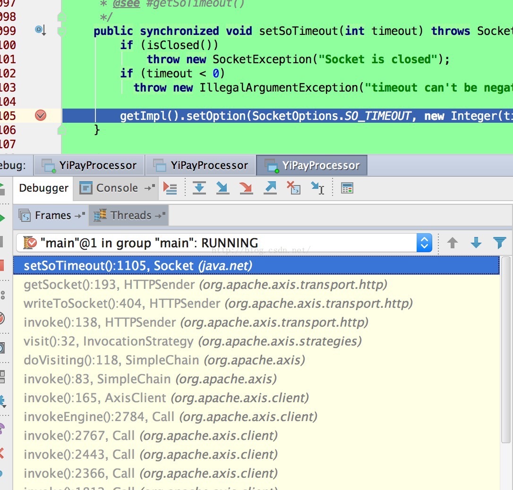Click the Threads tab restore layout arrow

pos(160,215)
